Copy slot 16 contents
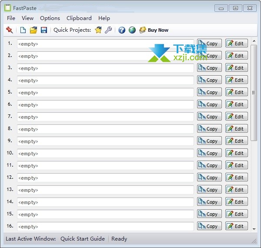Screen dimensions: 261x248 point(209,226)
